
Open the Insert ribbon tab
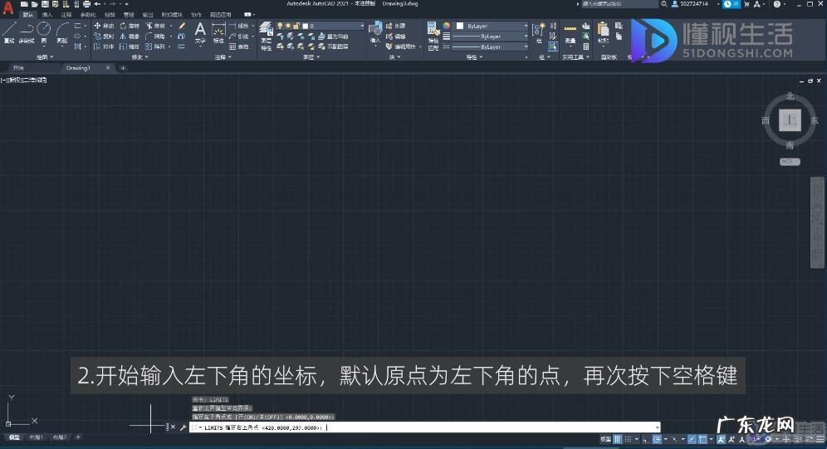click(x=47, y=15)
